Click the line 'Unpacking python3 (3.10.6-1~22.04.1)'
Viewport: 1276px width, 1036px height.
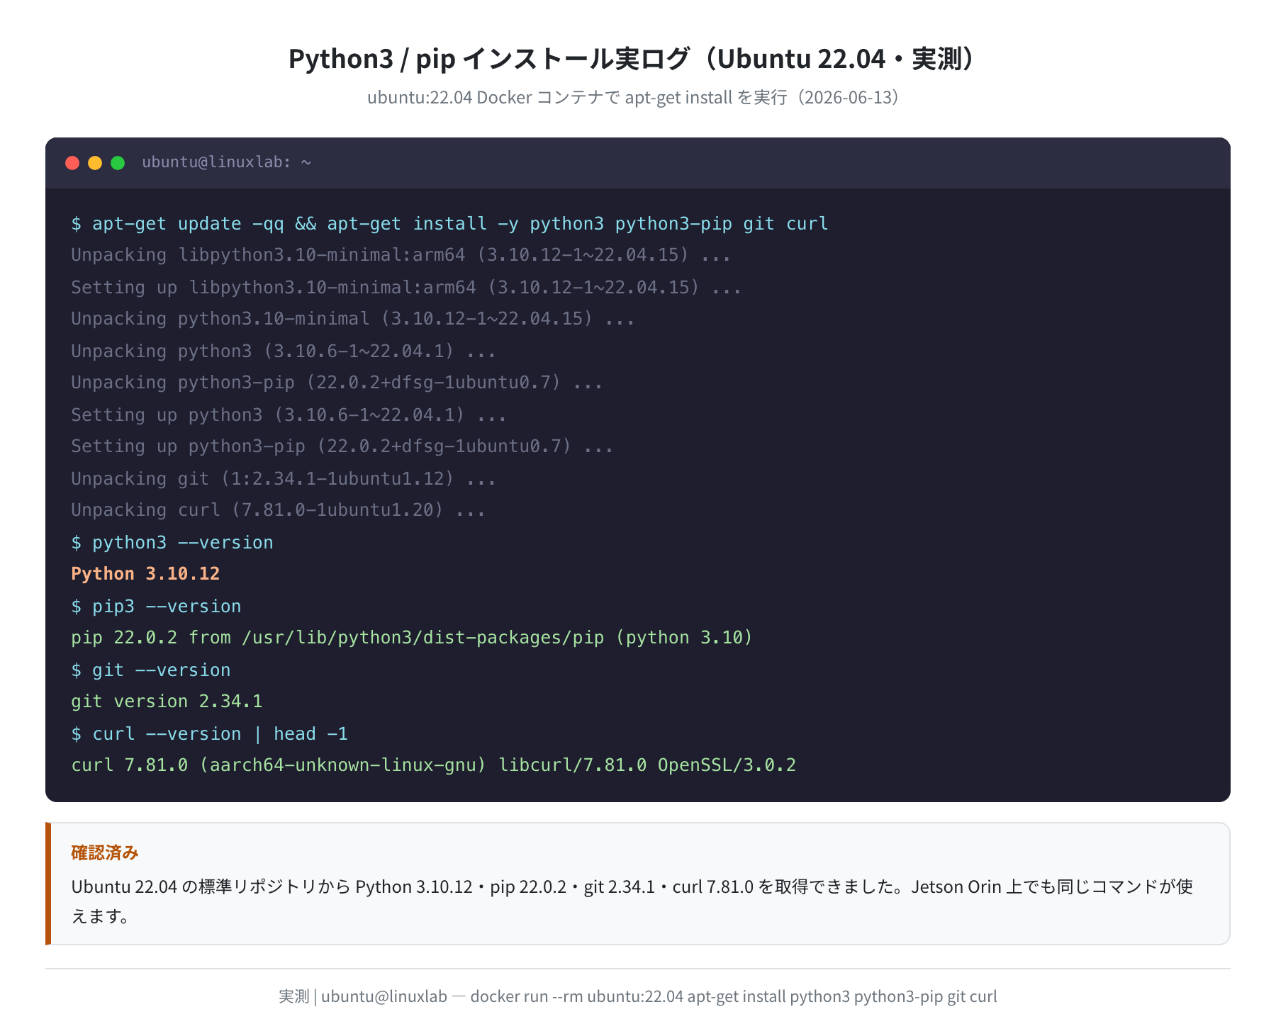[x=284, y=351]
